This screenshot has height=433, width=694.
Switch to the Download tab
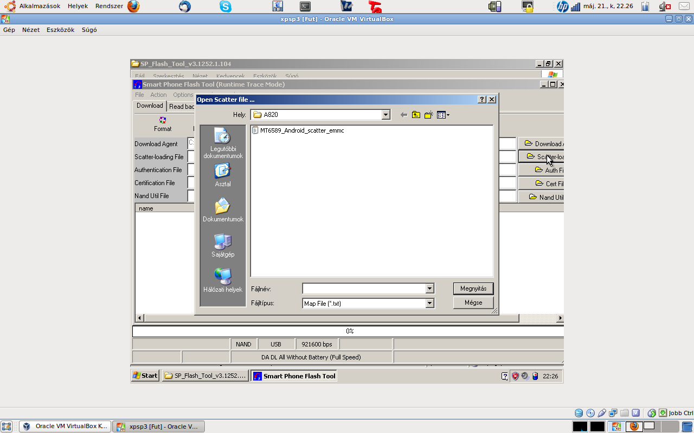[x=150, y=106]
